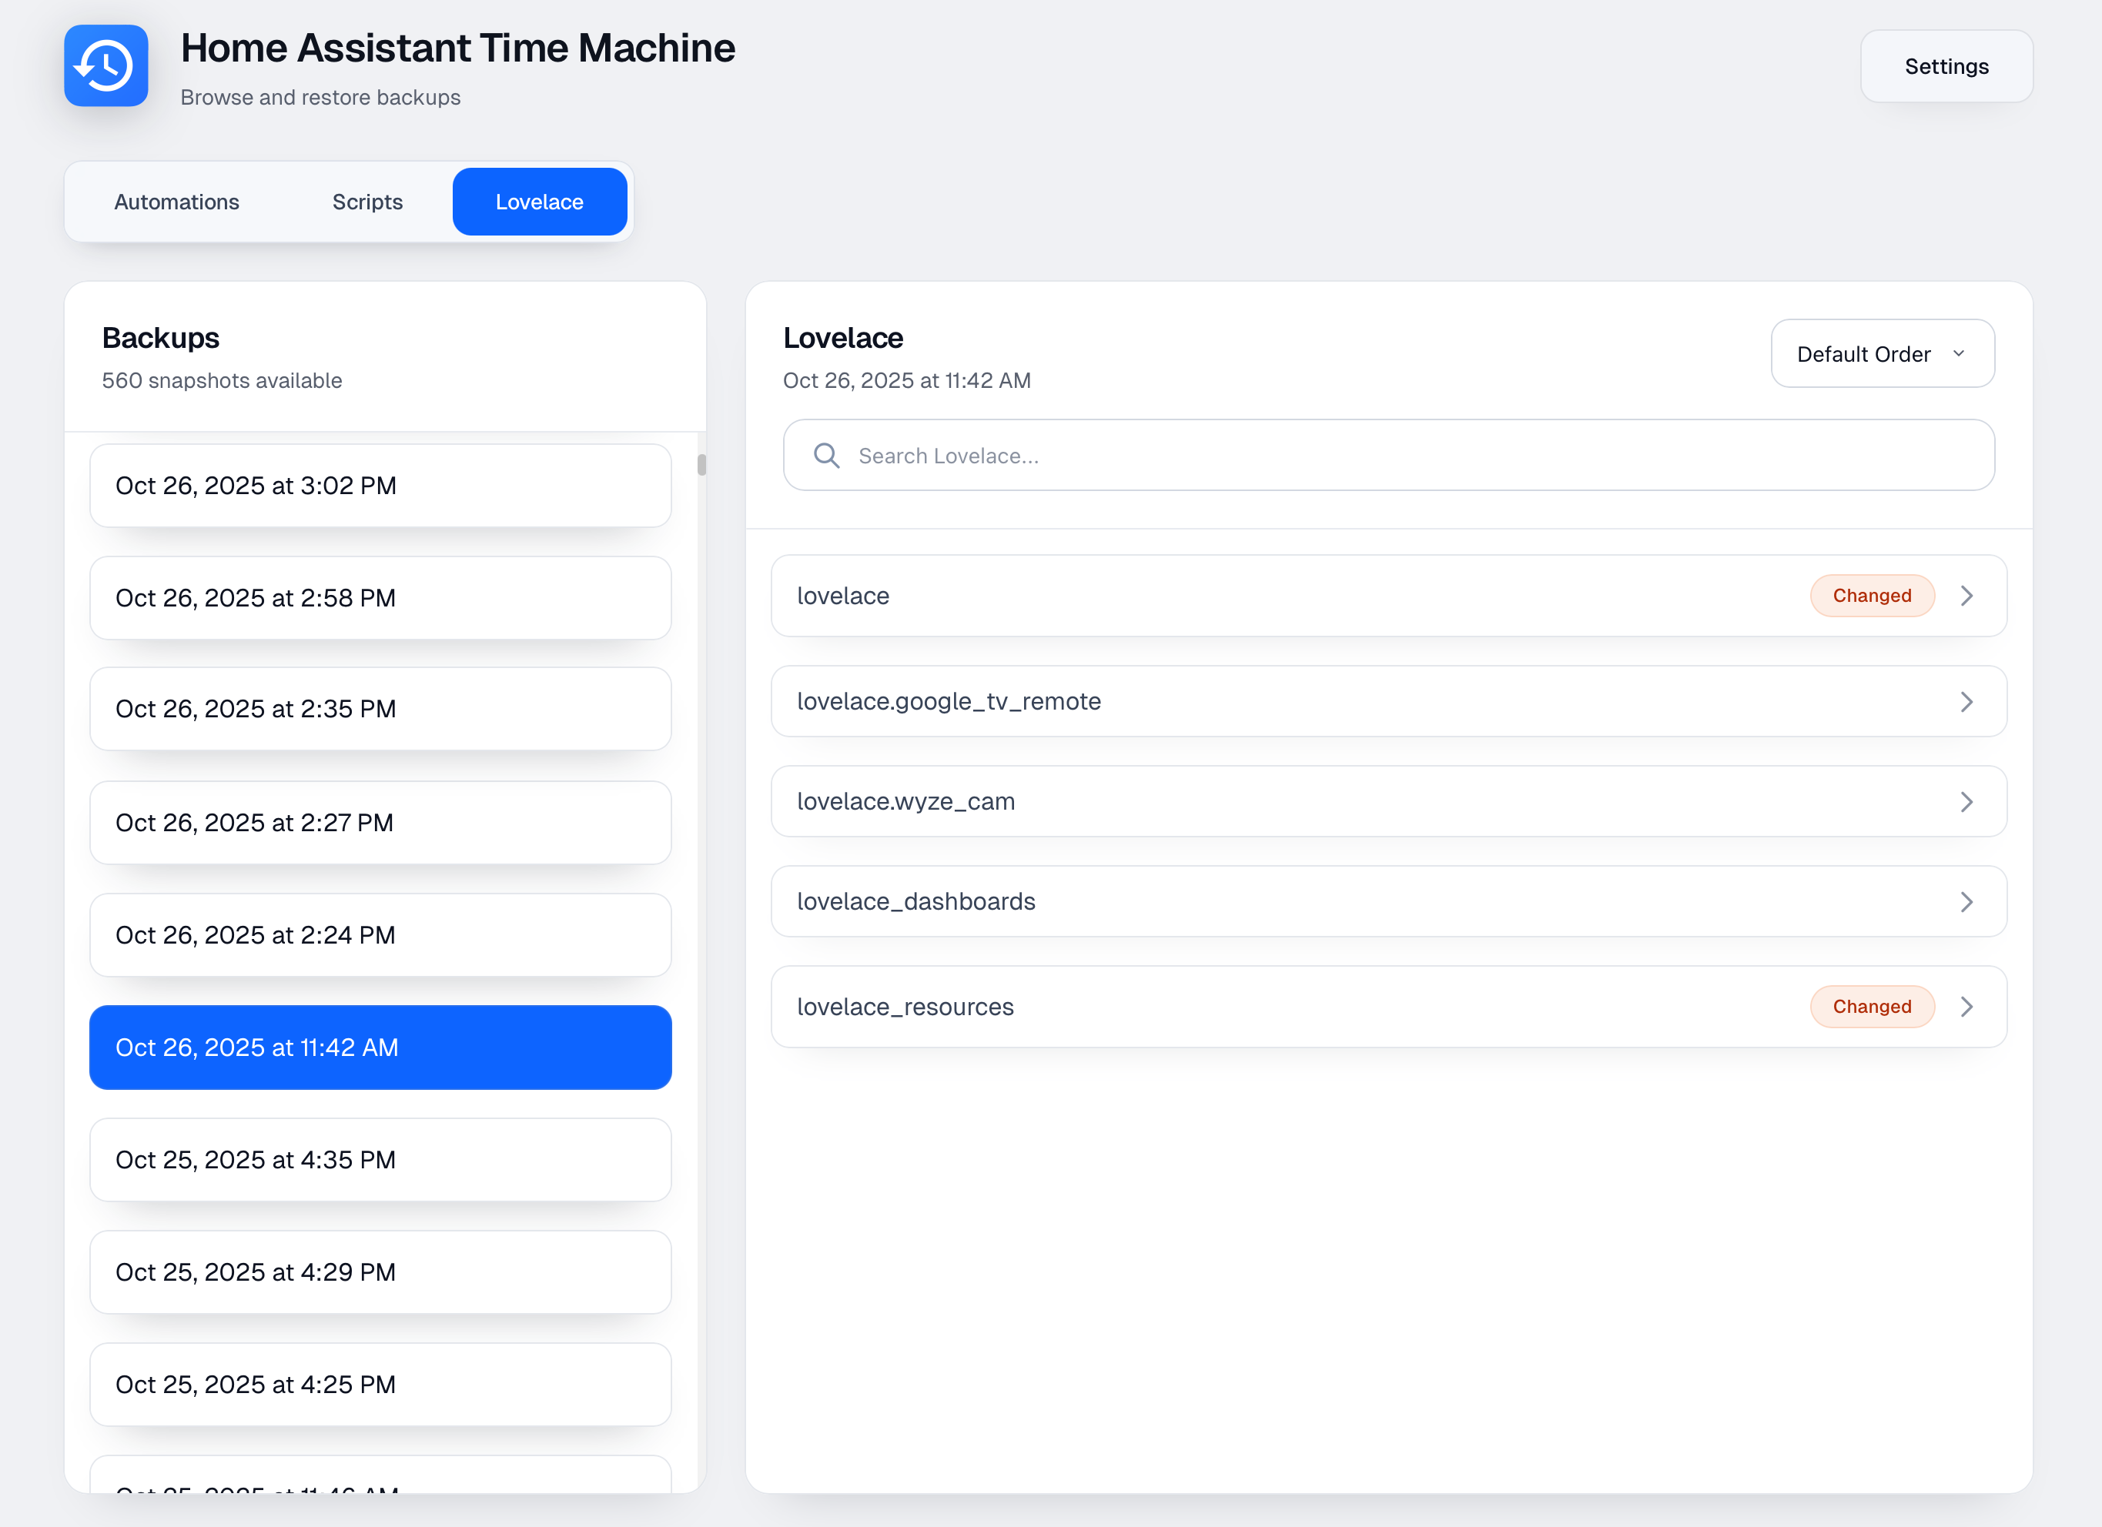This screenshot has width=2102, height=1527.
Task: Click the magnifying glass search icon
Action: (825, 455)
